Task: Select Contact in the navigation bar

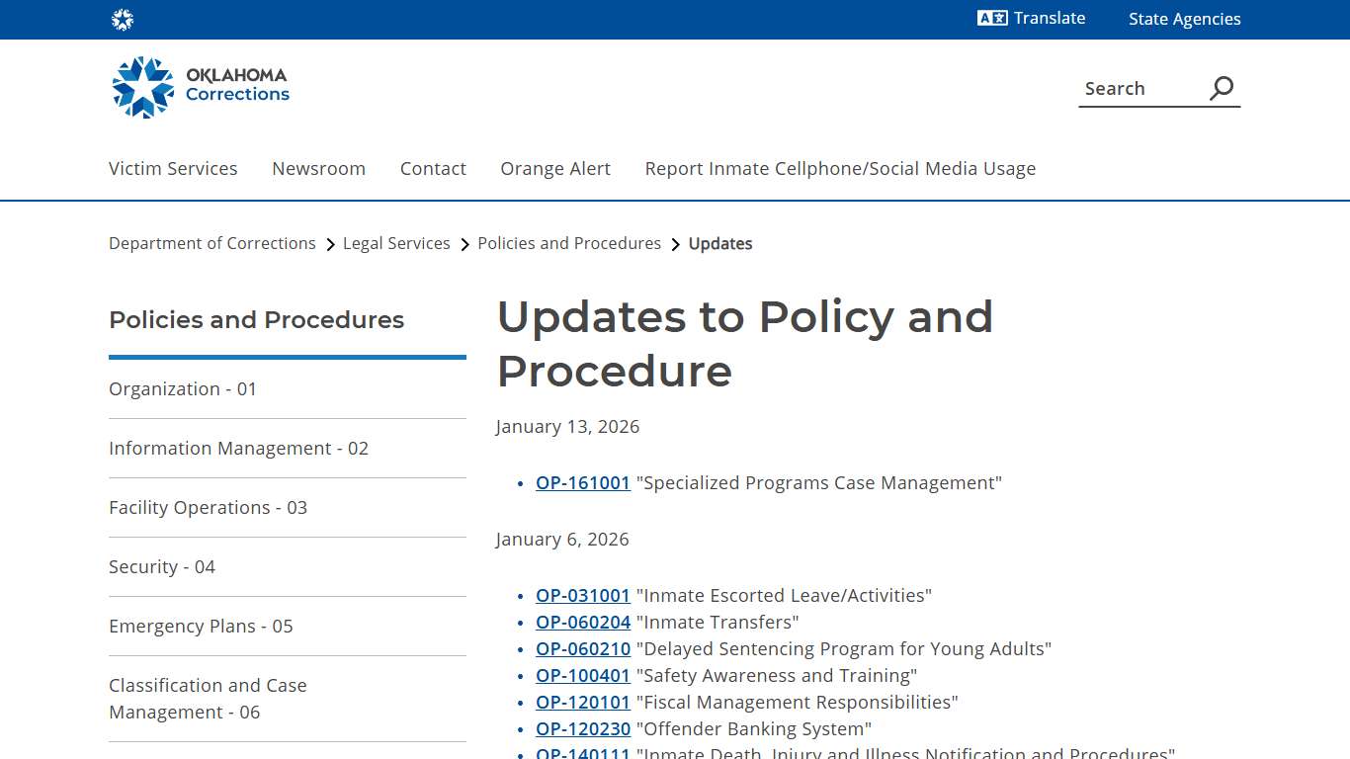Action: click(433, 168)
